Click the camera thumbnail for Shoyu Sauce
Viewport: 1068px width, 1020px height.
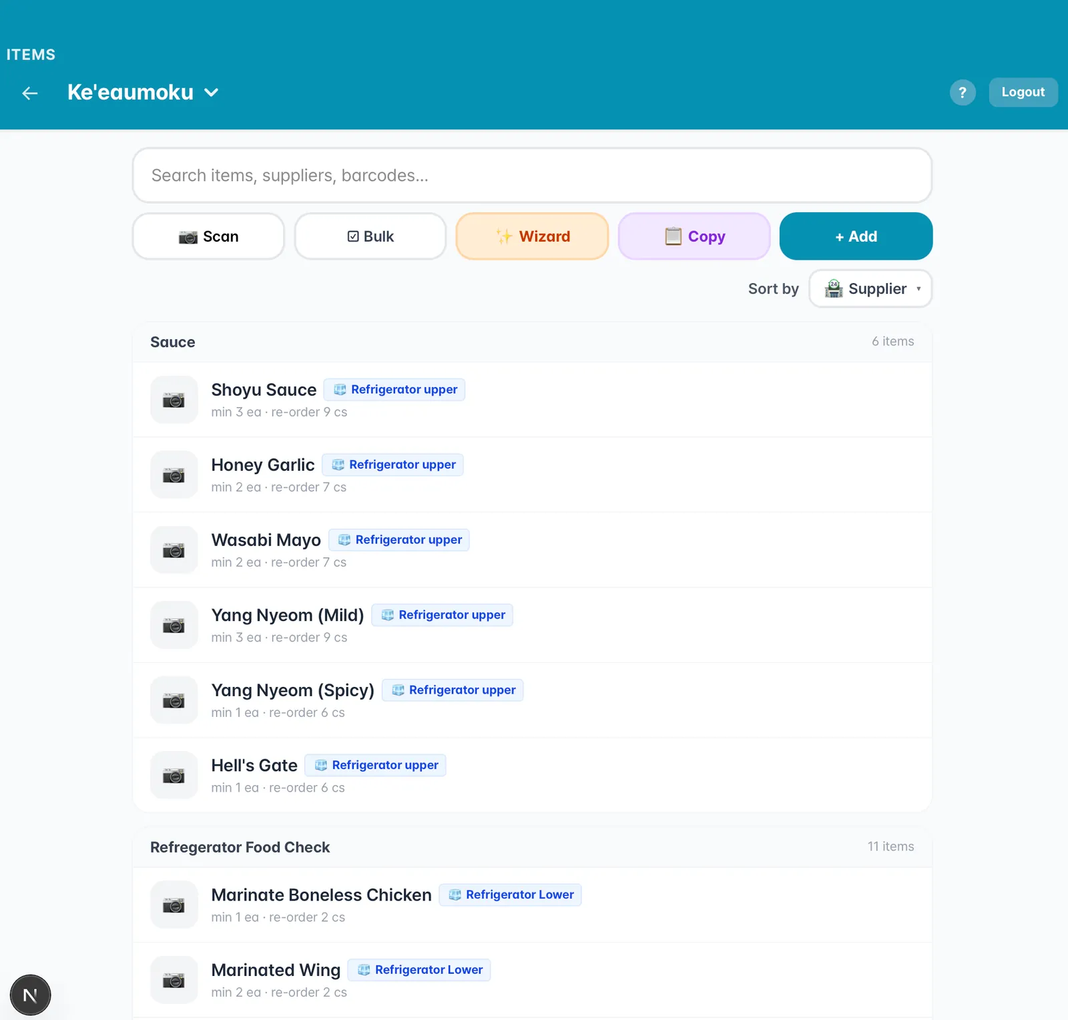click(x=174, y=400)
